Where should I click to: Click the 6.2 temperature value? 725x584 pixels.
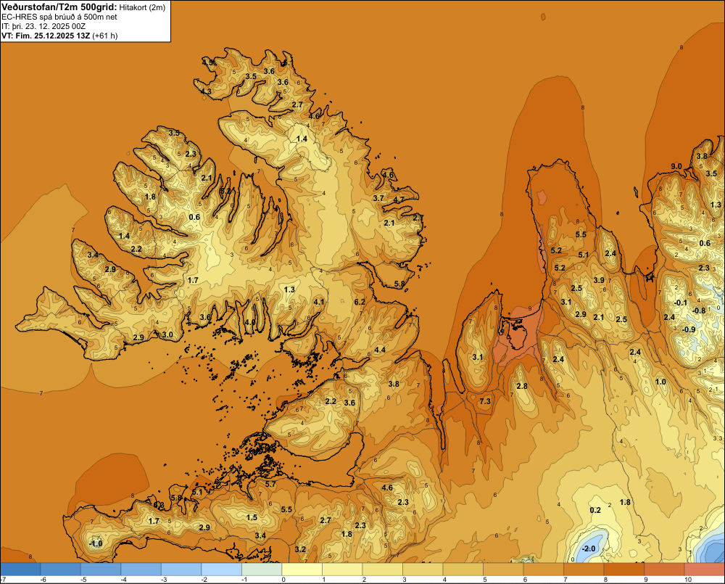pyautogui.click(x=360, y=302)
